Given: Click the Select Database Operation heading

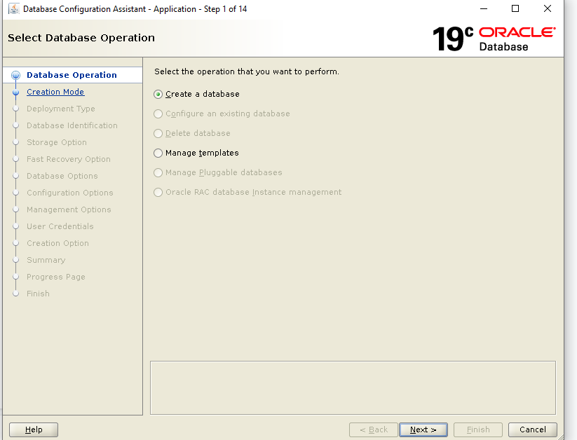Looking at the screenshot, I should (81, 38).
